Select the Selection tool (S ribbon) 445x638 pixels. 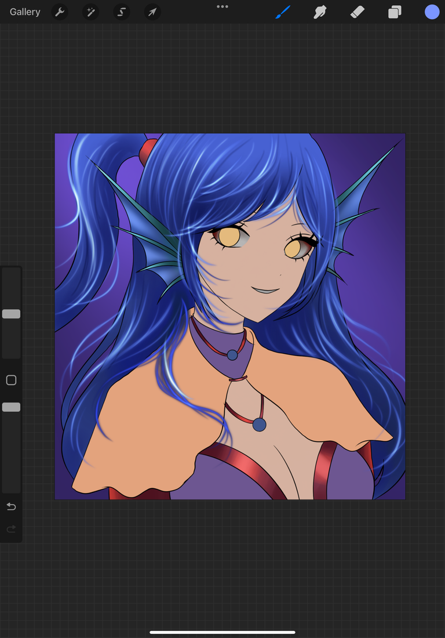pos(122,12)
